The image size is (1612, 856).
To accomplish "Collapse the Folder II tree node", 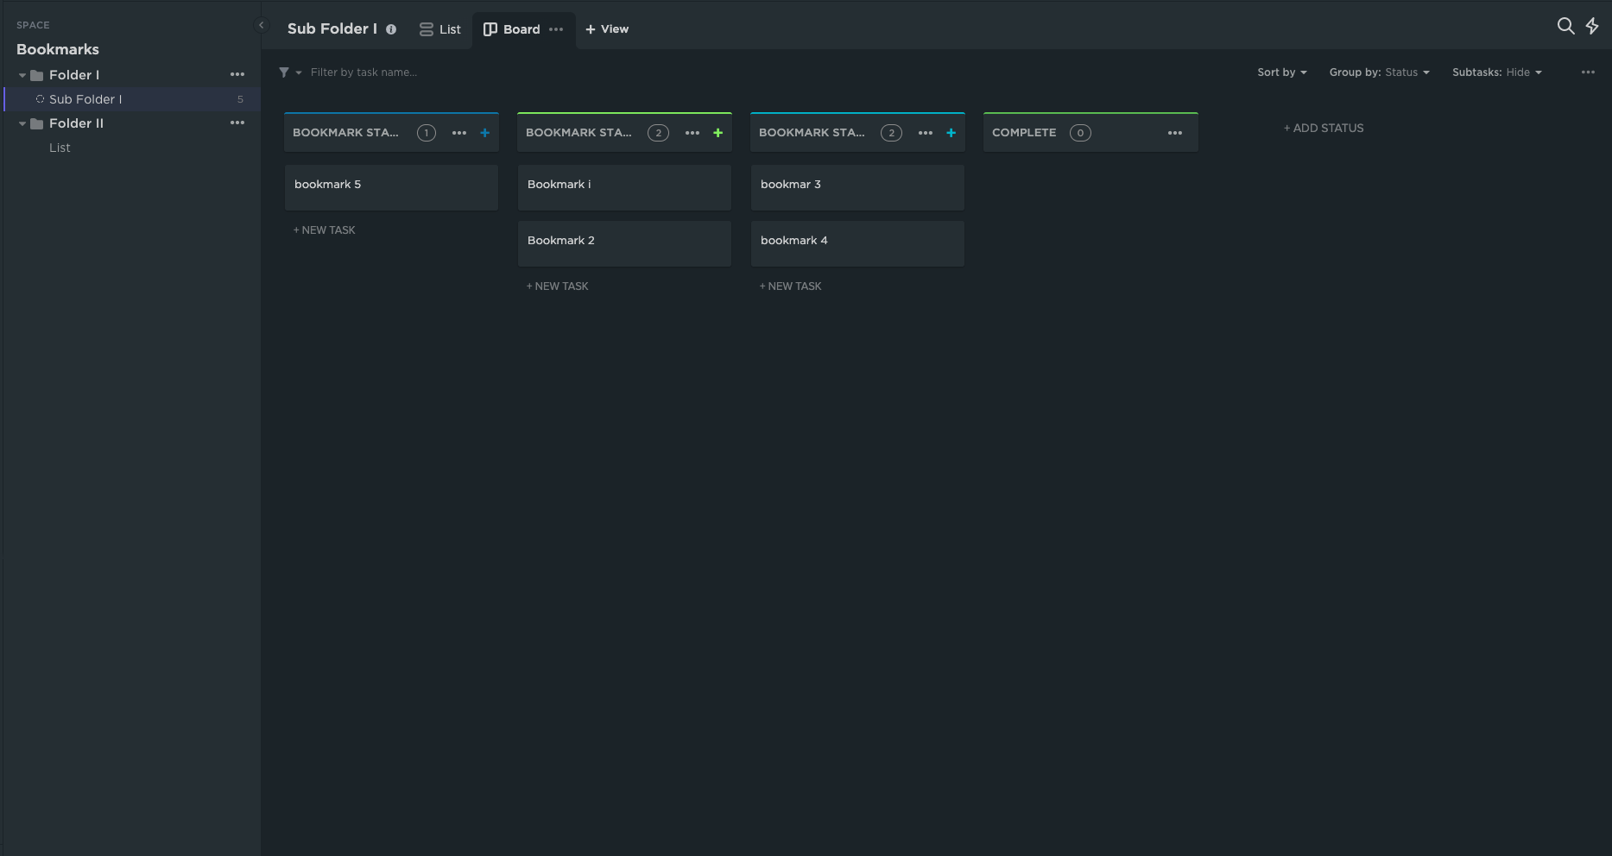I will [22, 123].
